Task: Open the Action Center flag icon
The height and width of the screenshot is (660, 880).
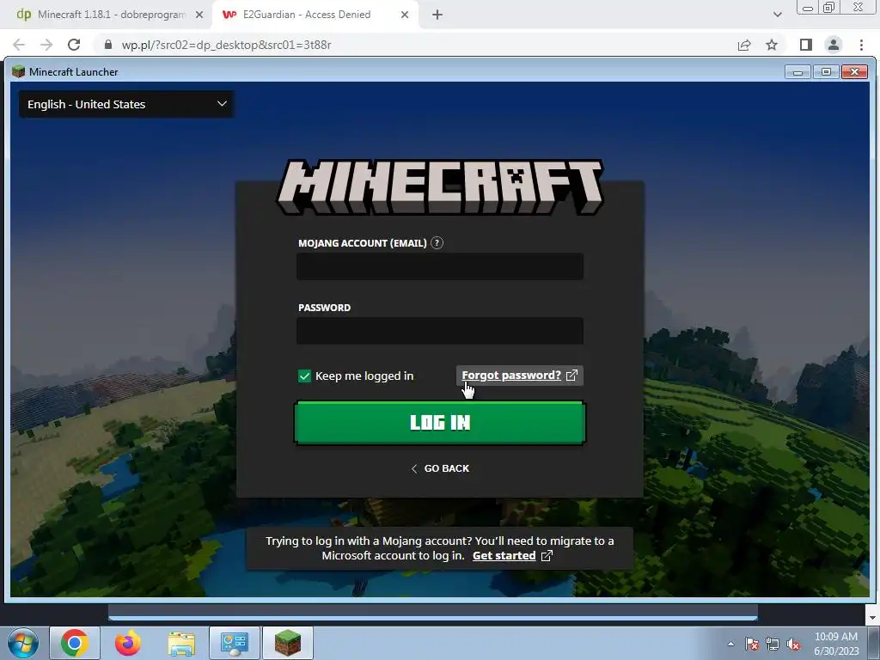Action: 751,644
